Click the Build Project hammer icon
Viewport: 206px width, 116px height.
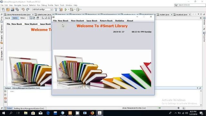pyautogui.click(x=56, y=9)
